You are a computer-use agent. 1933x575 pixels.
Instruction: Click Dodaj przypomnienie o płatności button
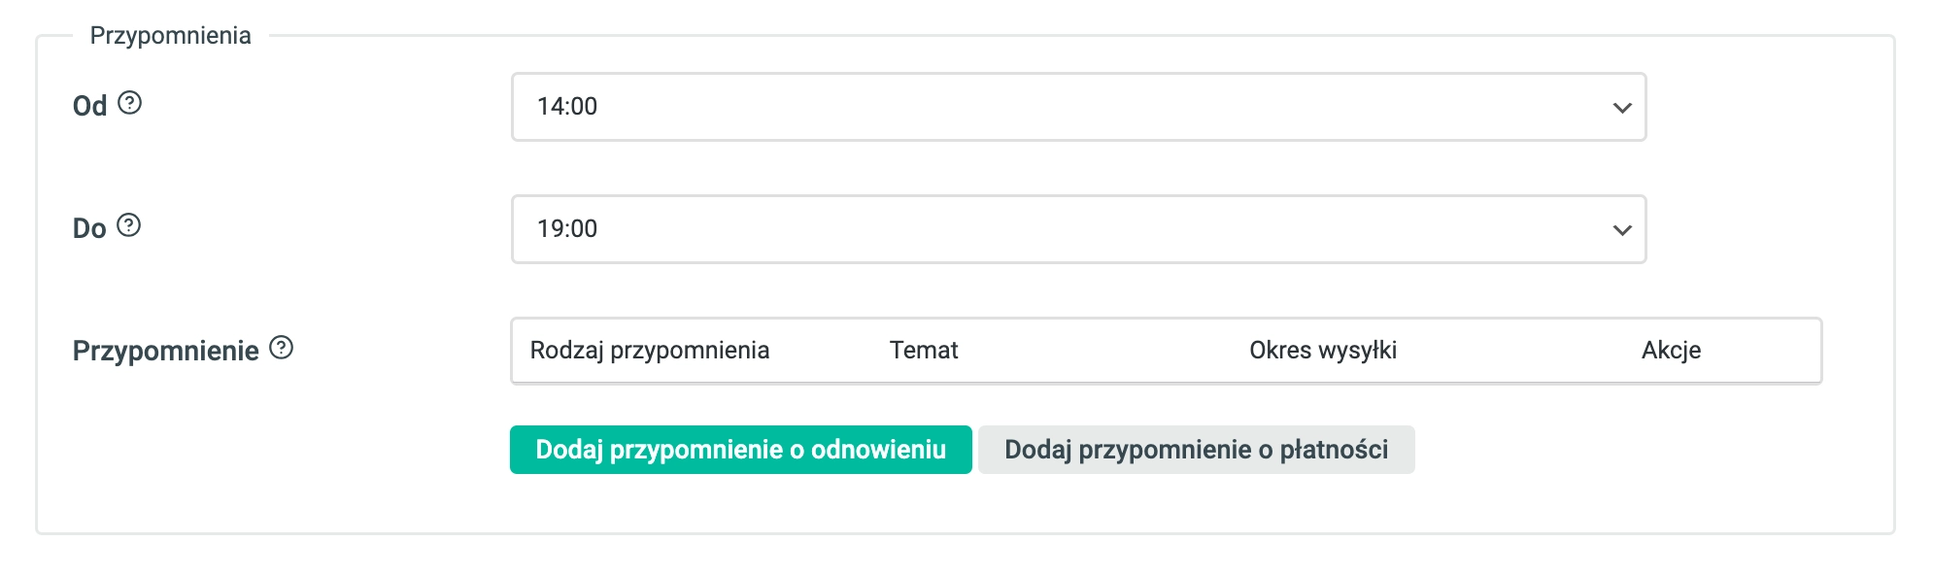coord(1196,450)
